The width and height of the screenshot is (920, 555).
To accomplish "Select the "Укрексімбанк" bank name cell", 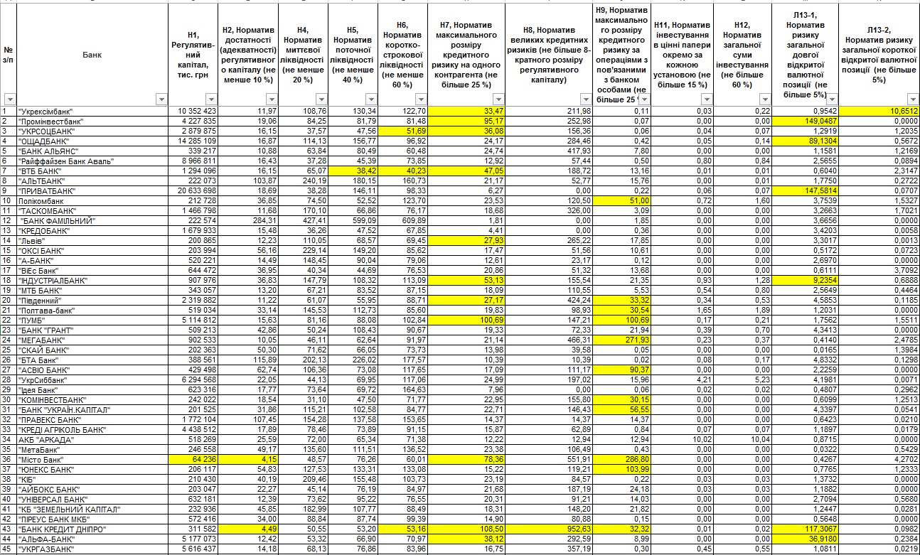I will 92,112.
